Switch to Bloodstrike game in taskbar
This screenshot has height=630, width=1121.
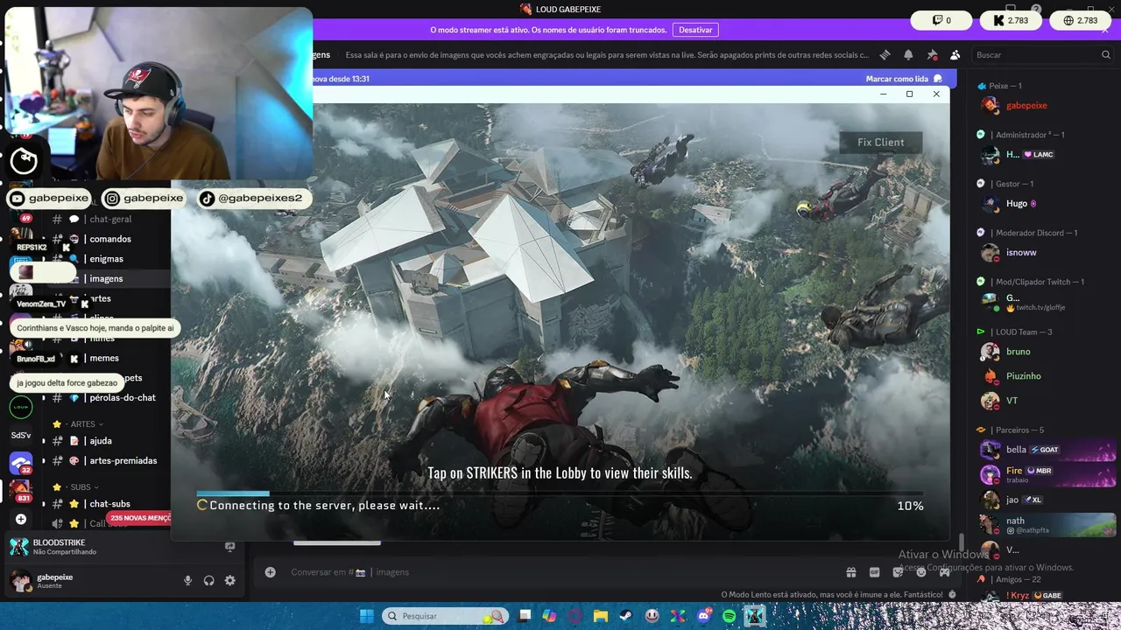(x=754, y=616)
